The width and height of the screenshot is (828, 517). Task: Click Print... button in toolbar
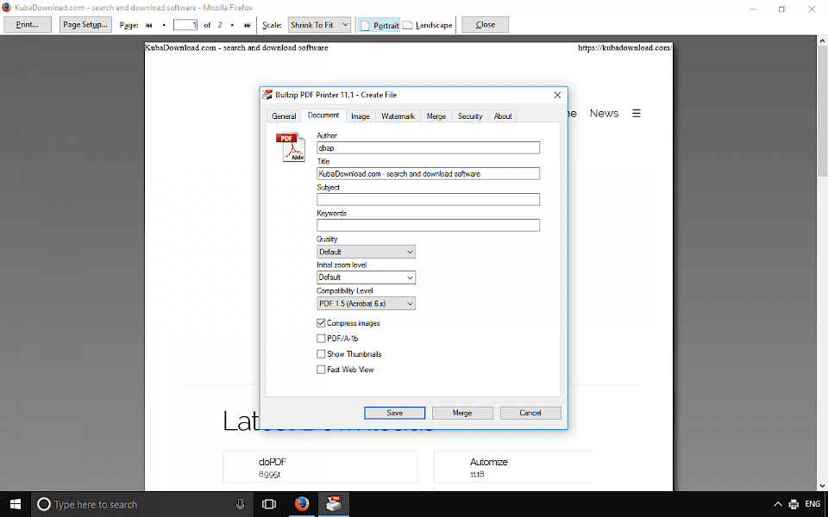28,25
